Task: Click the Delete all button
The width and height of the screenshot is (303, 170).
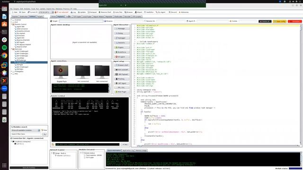Action: pyautogui.click(x=265, y=21)
